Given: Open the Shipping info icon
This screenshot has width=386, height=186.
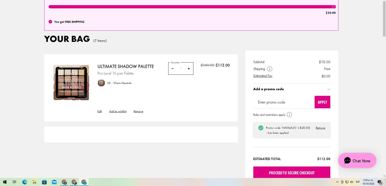Looking at the screenshot, I should coord(269,69).
